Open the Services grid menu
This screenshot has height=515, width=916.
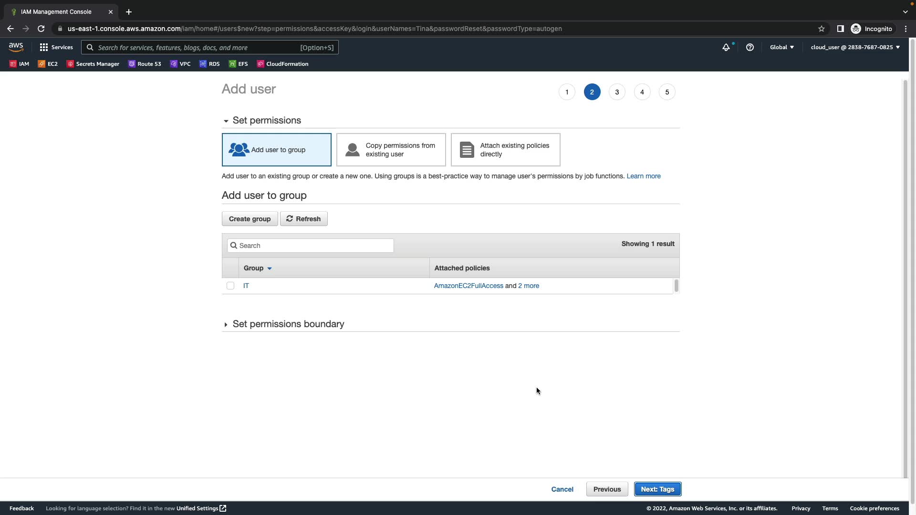56,47
